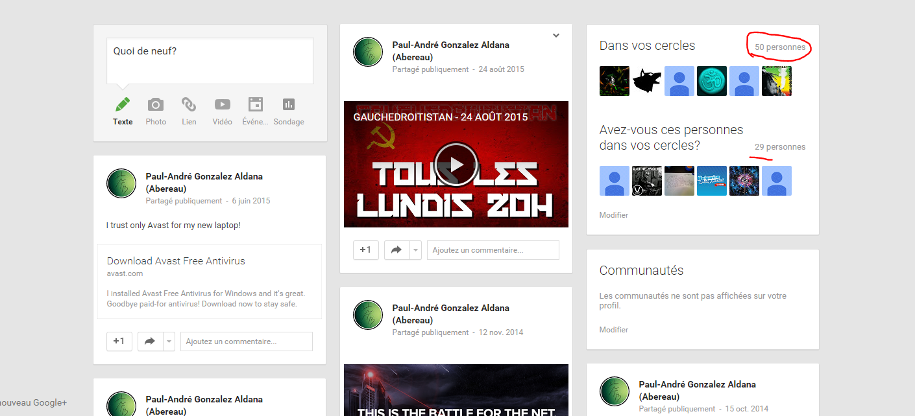This screenshot has width=915, height=416.
Task: Click share arrow on the Gauchedroitistan post
Action: [x=396, y=250]
